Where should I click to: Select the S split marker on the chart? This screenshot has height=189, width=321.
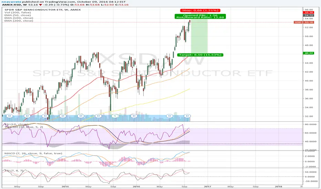click(x=115, y=116)
